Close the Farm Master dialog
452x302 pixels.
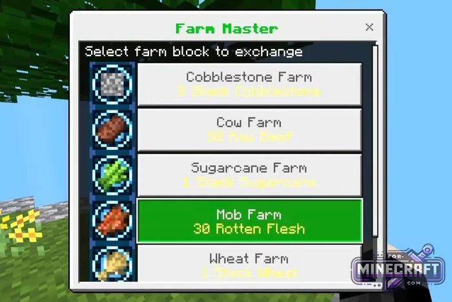[369, 27]
